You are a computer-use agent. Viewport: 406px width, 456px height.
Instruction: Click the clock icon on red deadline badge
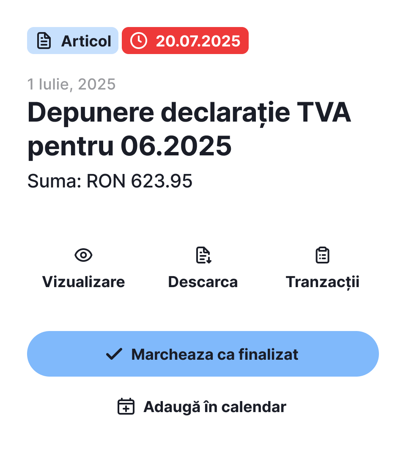[139, 41]
